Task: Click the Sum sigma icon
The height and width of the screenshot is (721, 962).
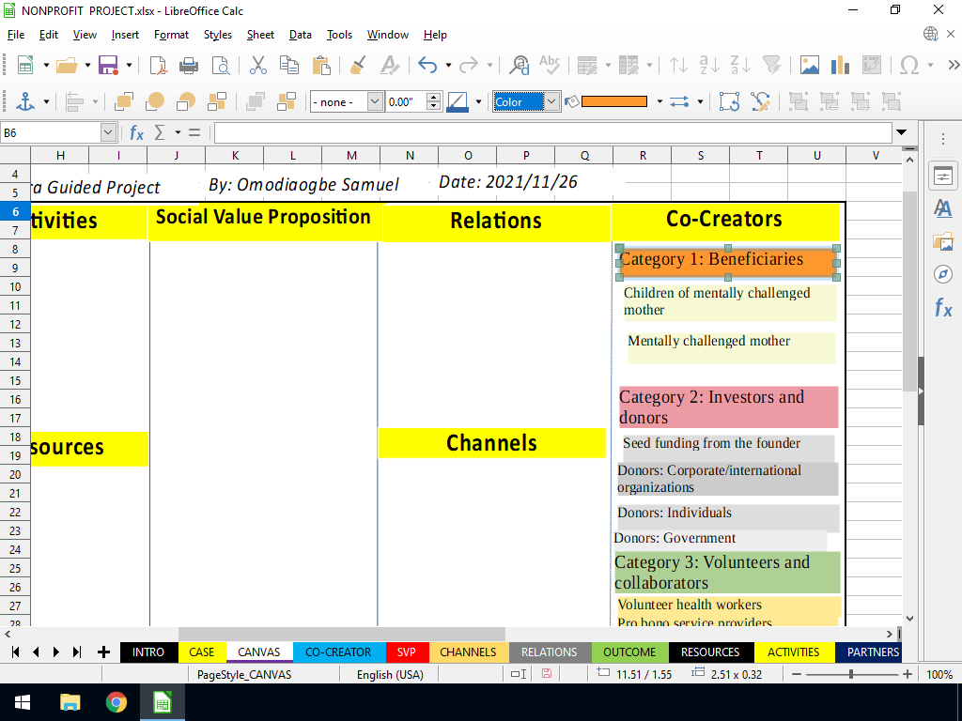Action: [160, 132]
